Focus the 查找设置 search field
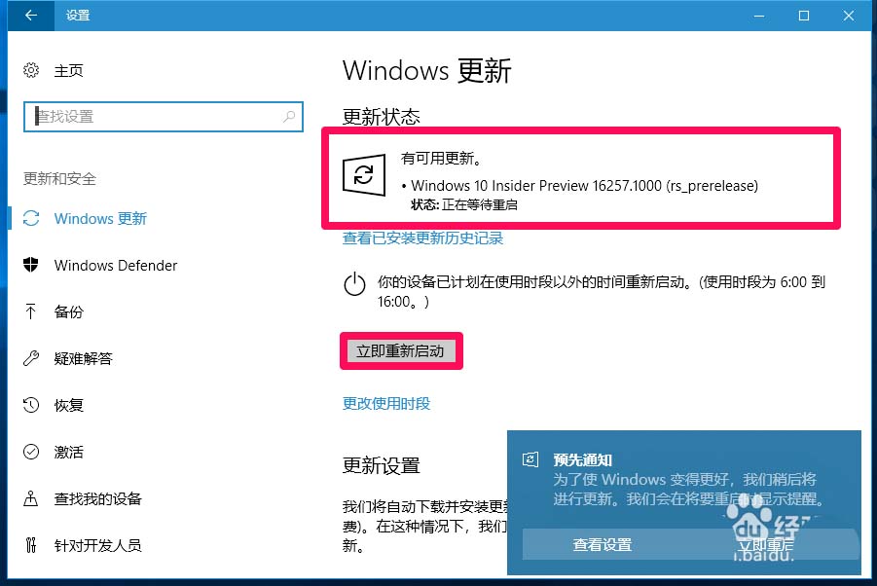This screenshot has height=586, width=877. [164, 117]
